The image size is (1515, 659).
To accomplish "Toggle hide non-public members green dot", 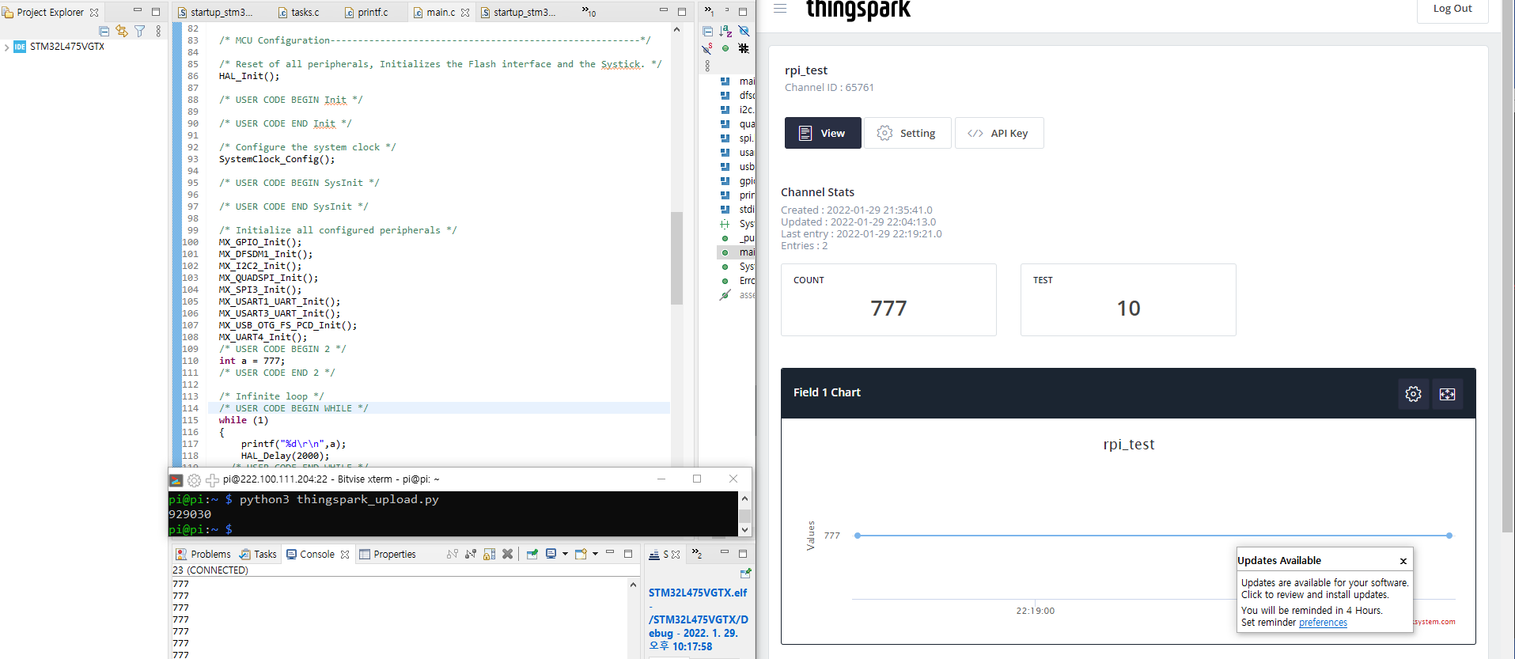I will pos(725,48).
